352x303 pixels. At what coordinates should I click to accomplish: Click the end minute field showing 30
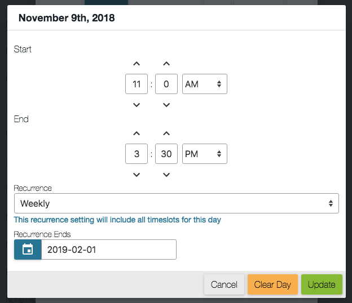coord(166,154)
